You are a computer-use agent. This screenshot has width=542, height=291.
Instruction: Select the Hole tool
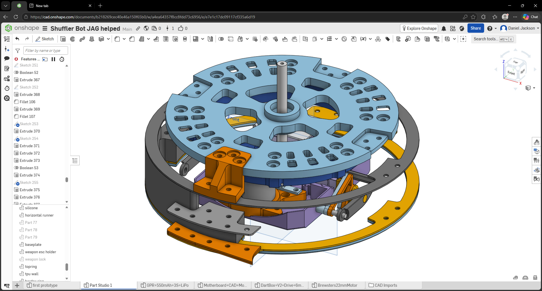coord(175,39)
